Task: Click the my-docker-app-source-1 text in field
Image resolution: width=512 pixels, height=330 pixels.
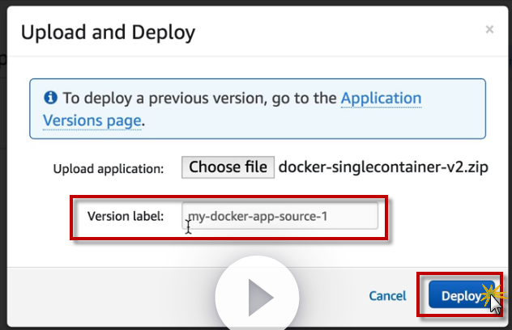Action: click(259, 216)
